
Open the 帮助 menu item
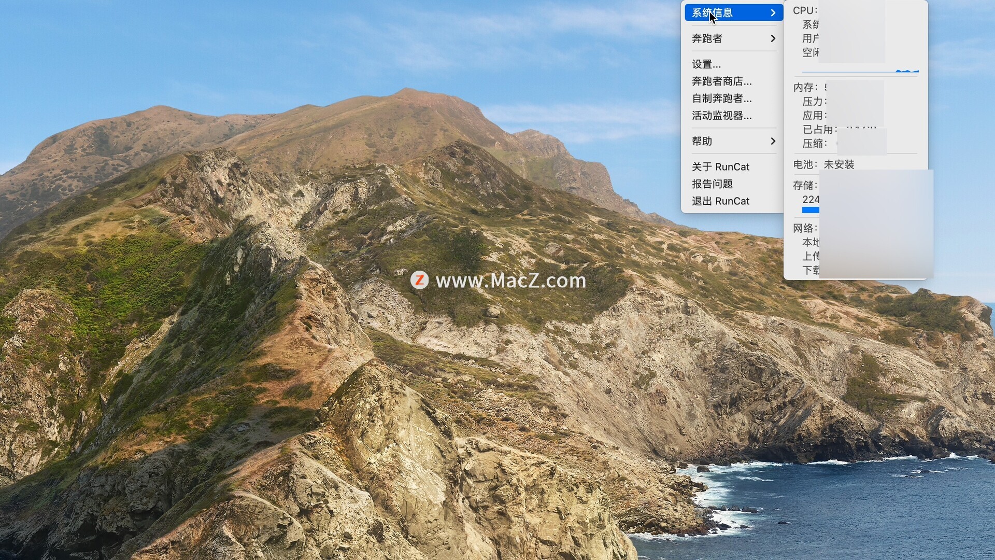coord(702,141)
